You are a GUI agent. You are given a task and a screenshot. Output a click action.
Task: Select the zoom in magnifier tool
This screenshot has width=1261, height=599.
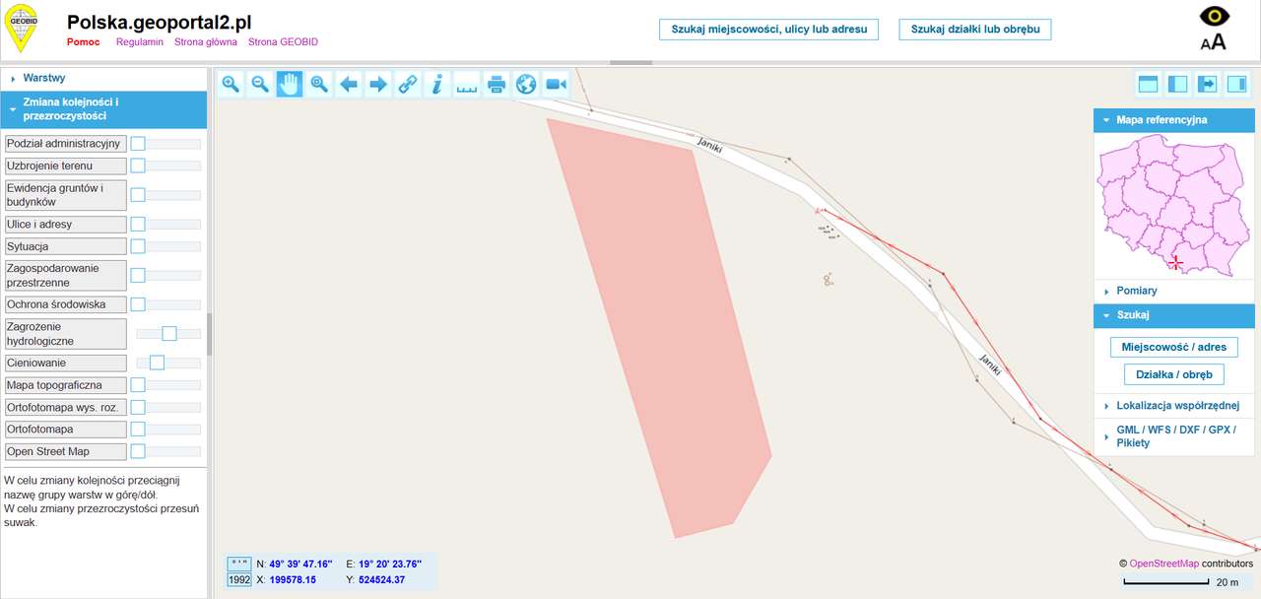pyautogui.click(x=231, y=85)
